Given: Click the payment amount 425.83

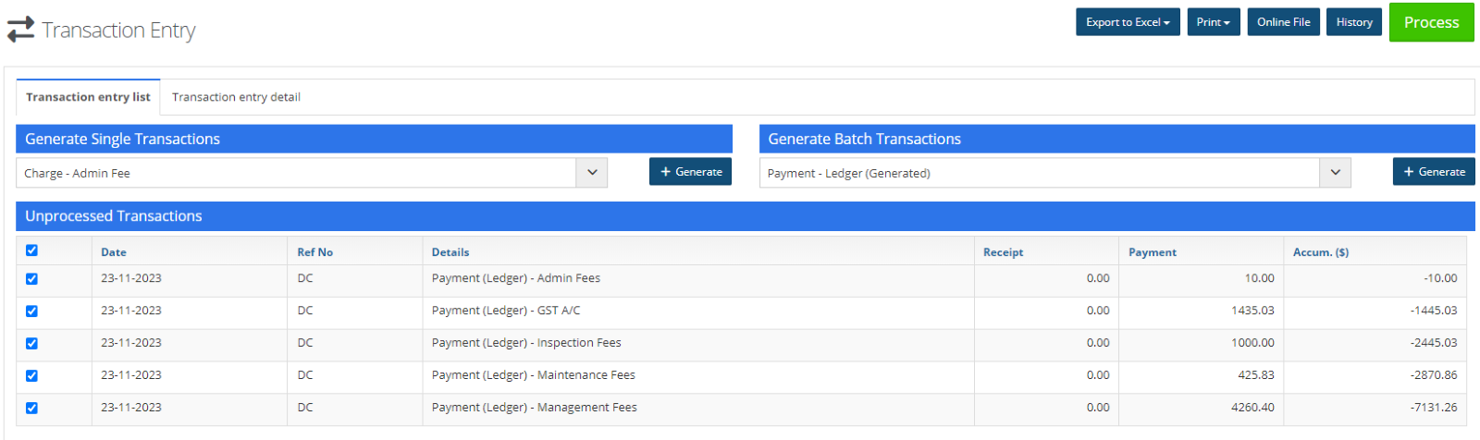Looking at the screenshot, I should coord(1256,375).
